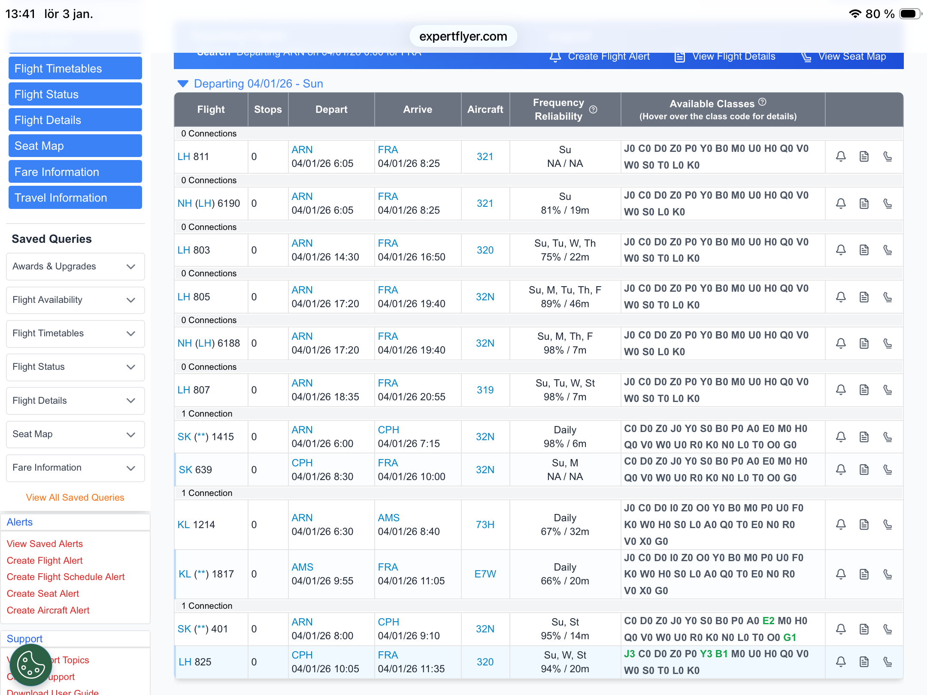
Task: Click the bell alert icon for LH 811
Action: pos(841,157)
